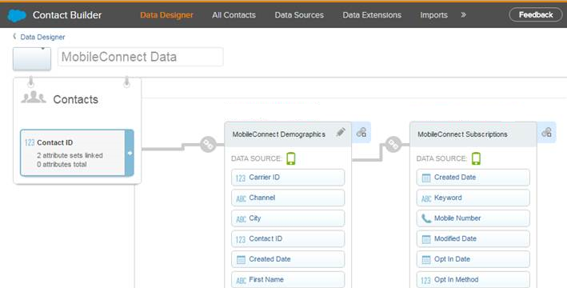
Task: Select the Opt In Date attribute
Action: coord(473,259)
